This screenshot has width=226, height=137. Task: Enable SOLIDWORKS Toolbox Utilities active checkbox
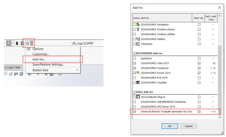point(134,34)
